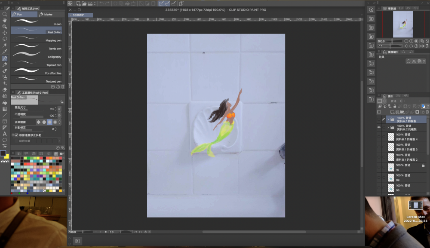This screenshot has width=430, height=248.
Task: Open anti-aliasing options stepper
Action: (59, 122)
